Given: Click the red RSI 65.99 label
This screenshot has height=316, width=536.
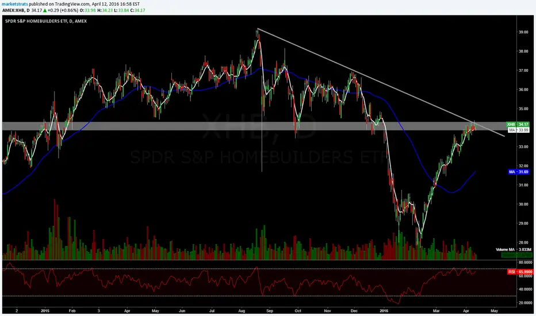Looking at the screenshot, I should click(x=520, y=272).
